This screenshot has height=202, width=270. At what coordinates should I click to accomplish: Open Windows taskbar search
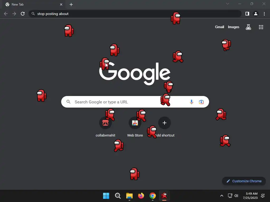[118, 196]
